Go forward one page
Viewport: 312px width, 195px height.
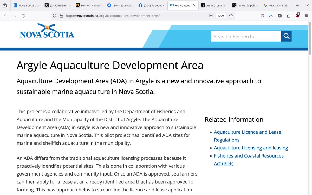click(15, 16)
